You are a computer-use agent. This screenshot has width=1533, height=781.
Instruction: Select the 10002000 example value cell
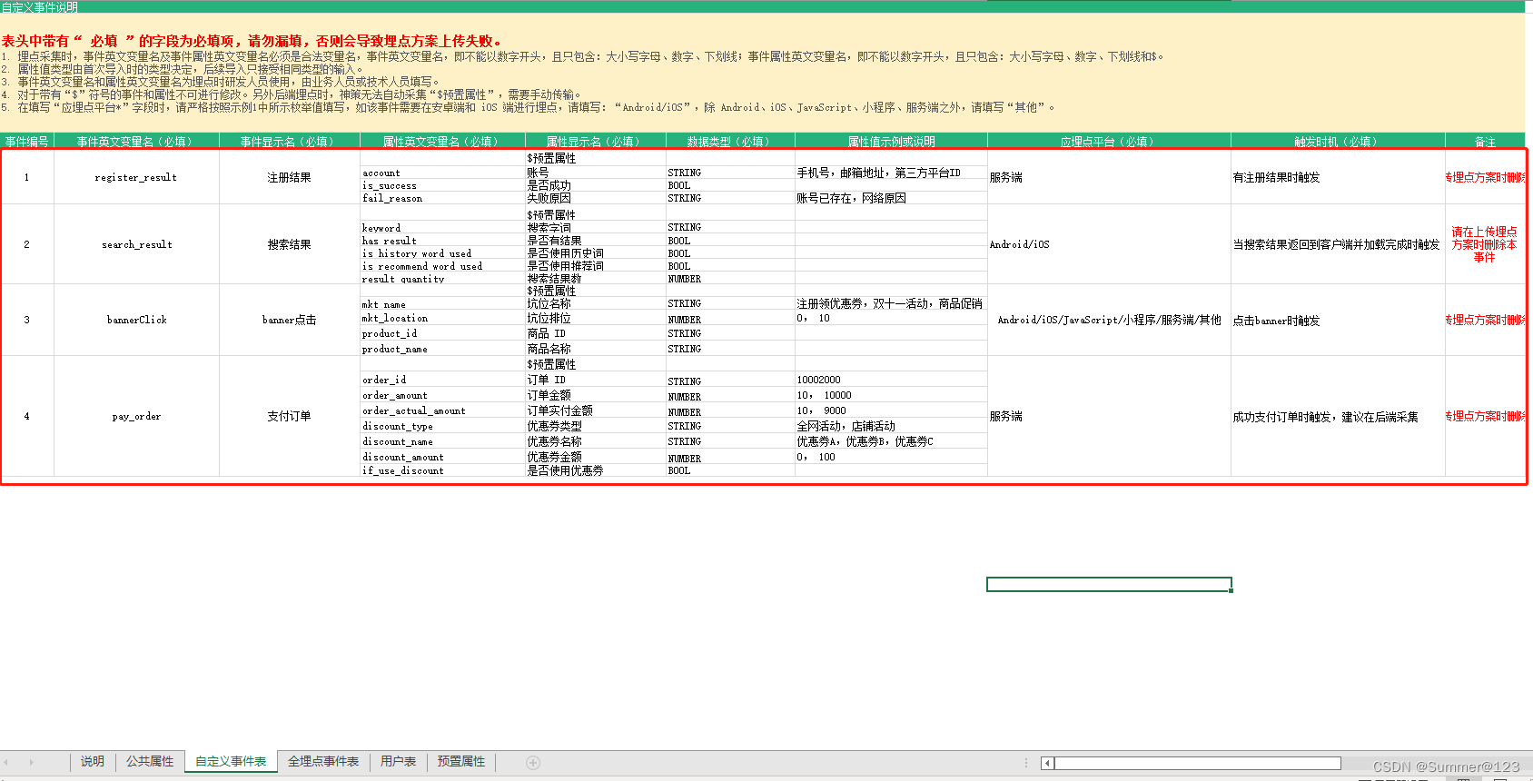pyautogui.click(x=891, y=380)
